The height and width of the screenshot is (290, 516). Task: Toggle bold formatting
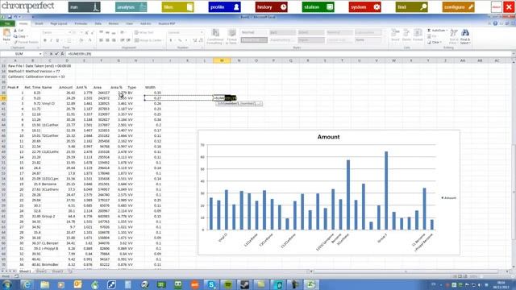(x=45, y=40)
